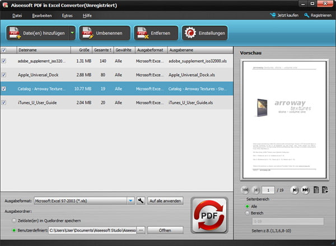The image size is (336, 246).
Task: Open the Bearbeiten menu
Action: tap(41, 15)
